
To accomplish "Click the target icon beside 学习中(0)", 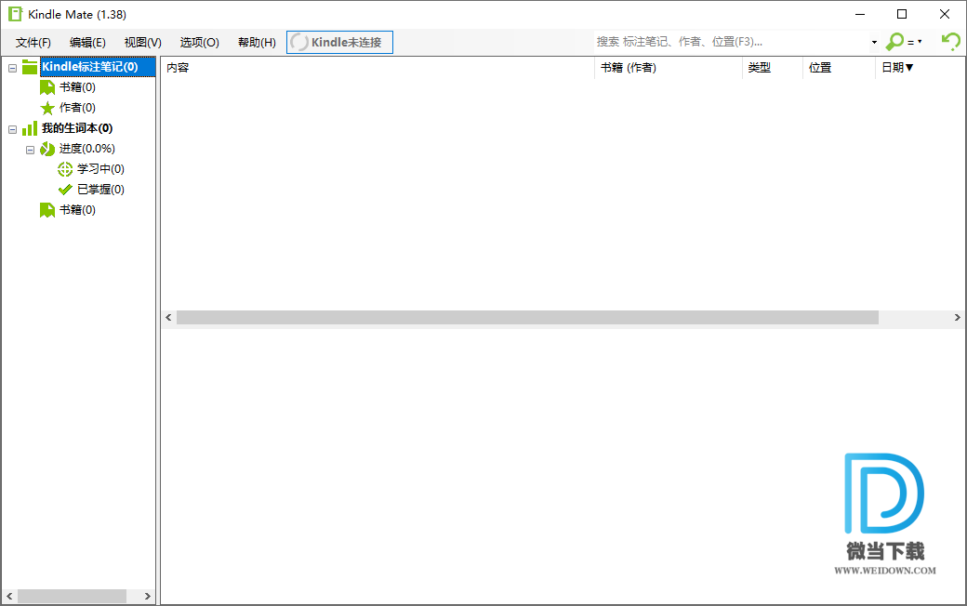I will (65, 169).
